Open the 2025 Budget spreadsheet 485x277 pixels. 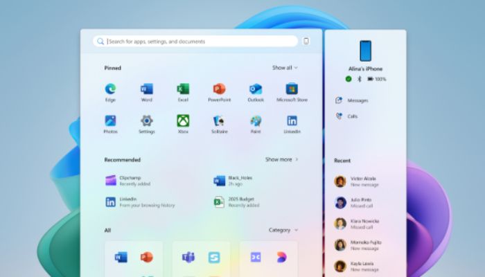pos(237,202)
